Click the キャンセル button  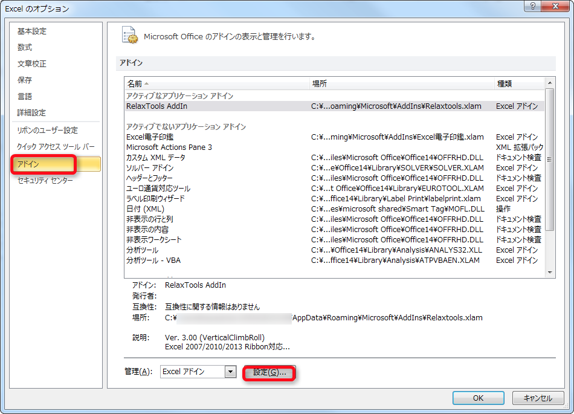click(537, 398)
